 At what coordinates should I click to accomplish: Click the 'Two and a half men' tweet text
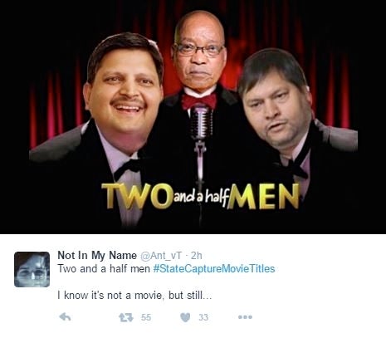tap(104, 268)
